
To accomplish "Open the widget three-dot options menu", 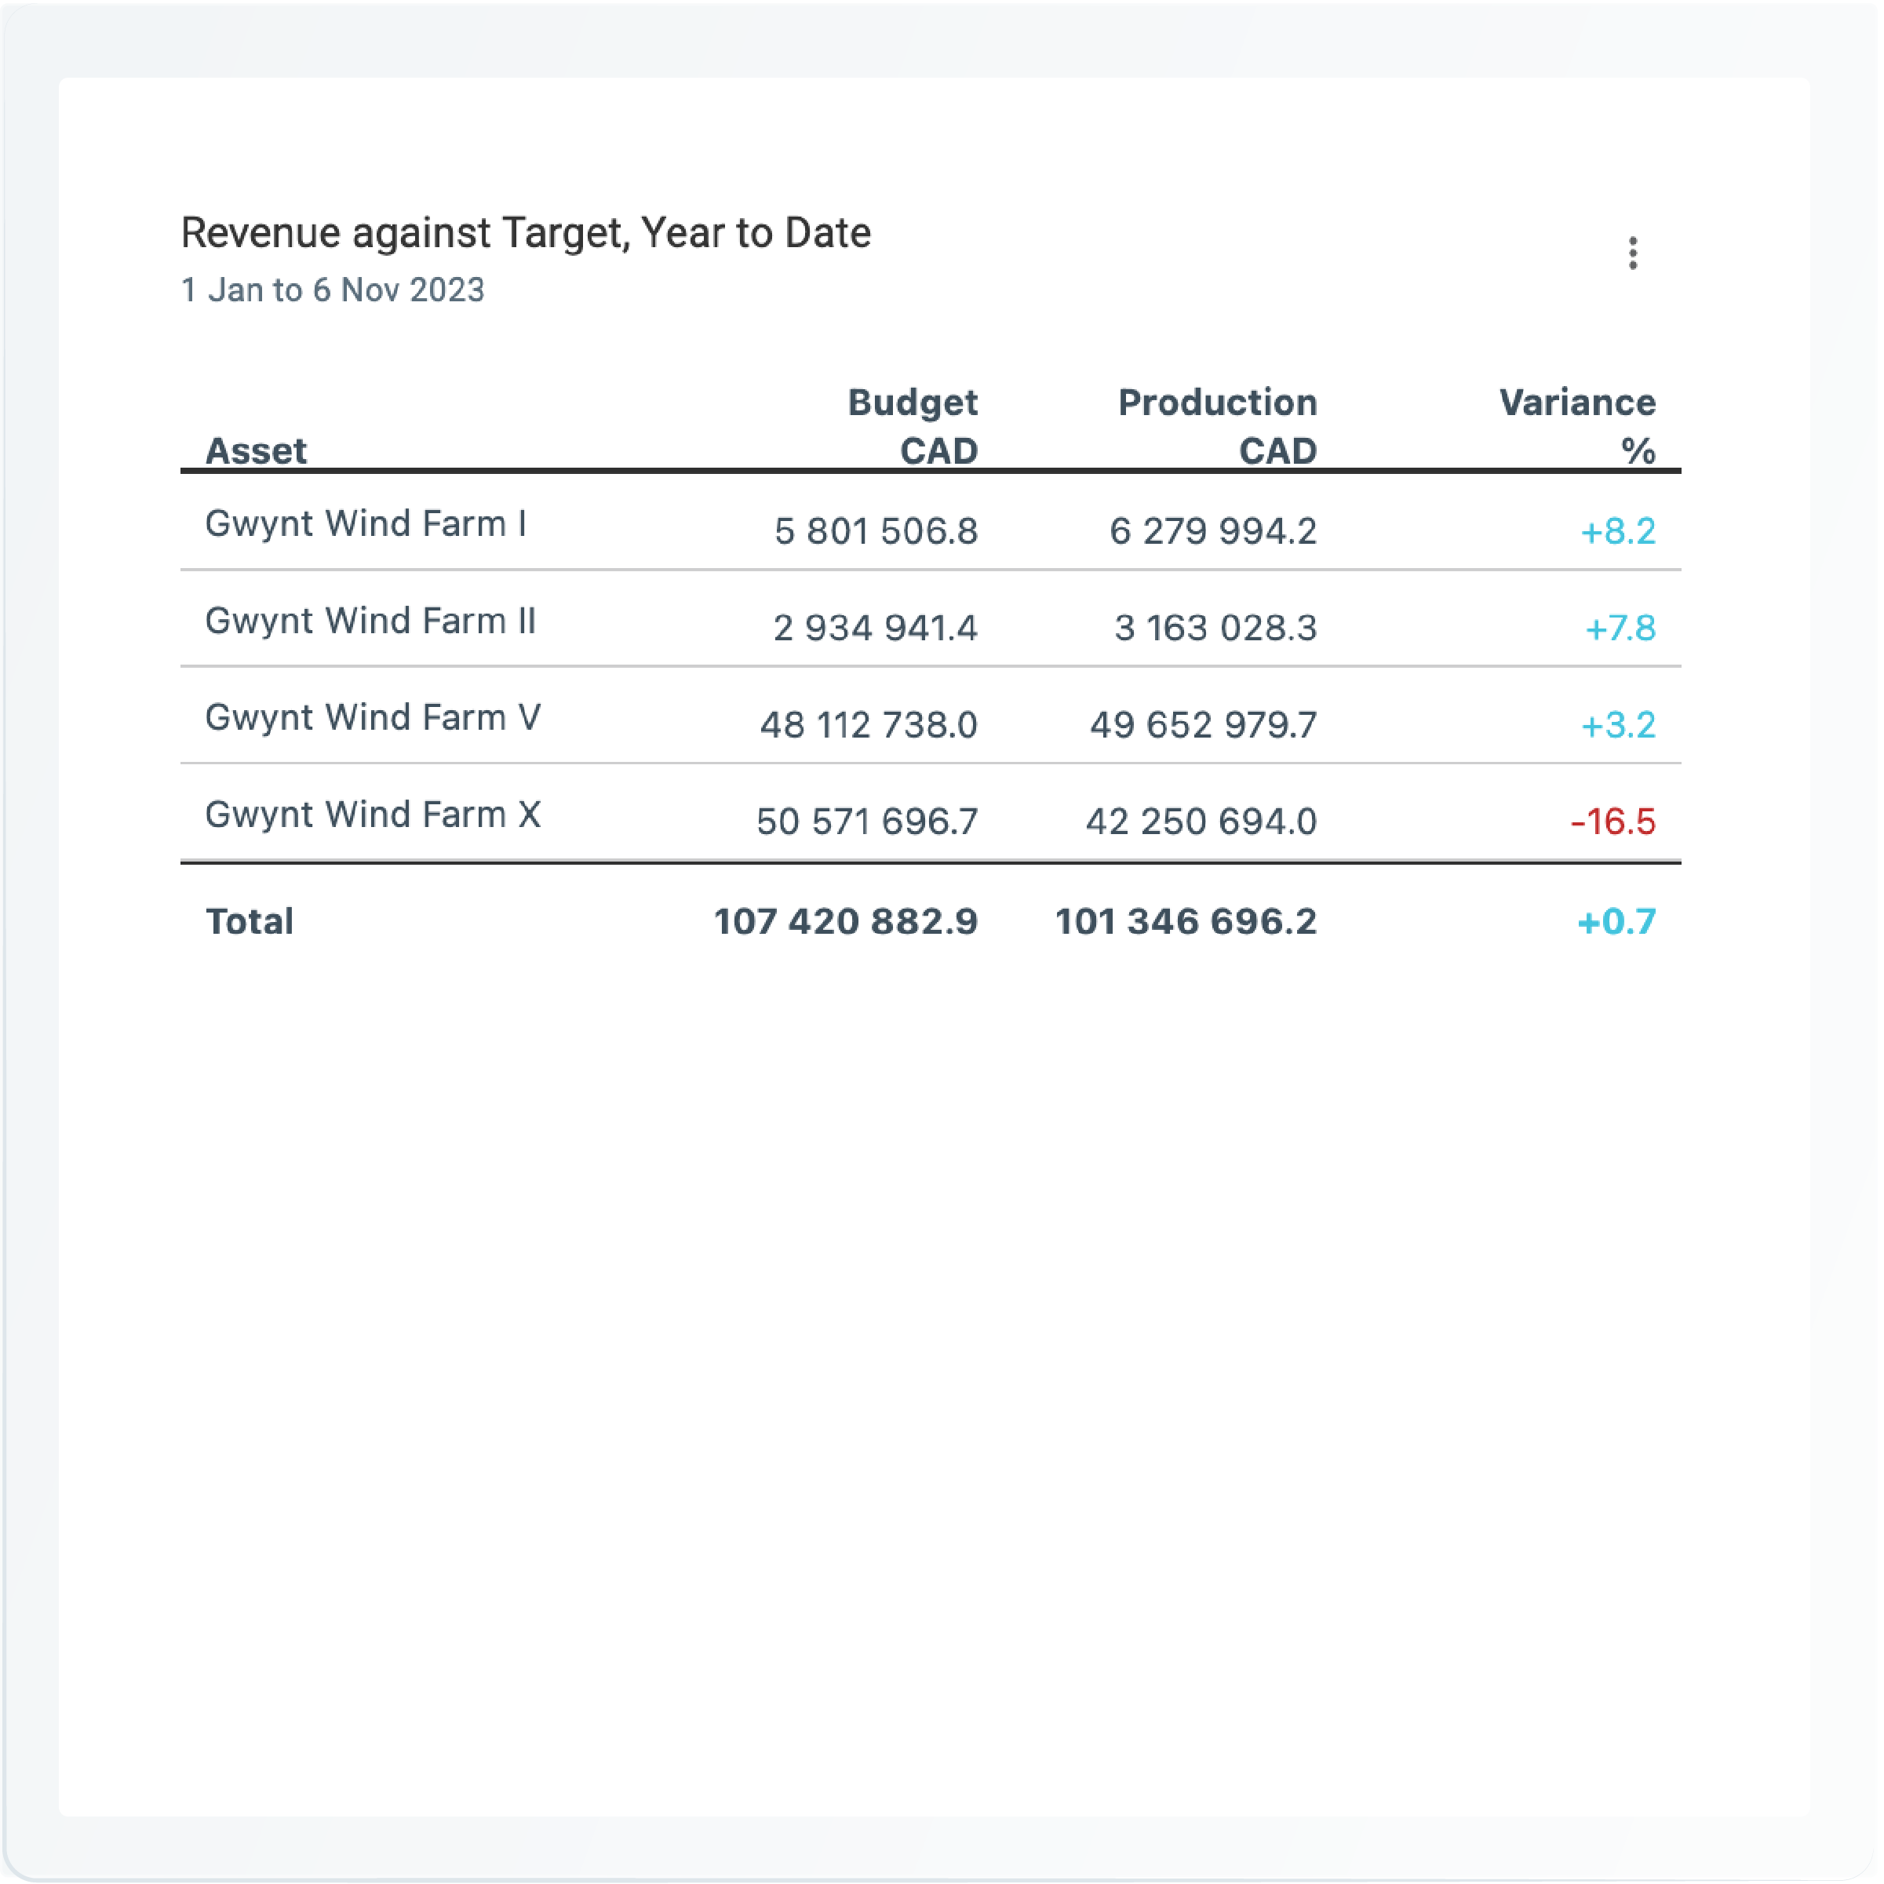I will point(1632,253).
